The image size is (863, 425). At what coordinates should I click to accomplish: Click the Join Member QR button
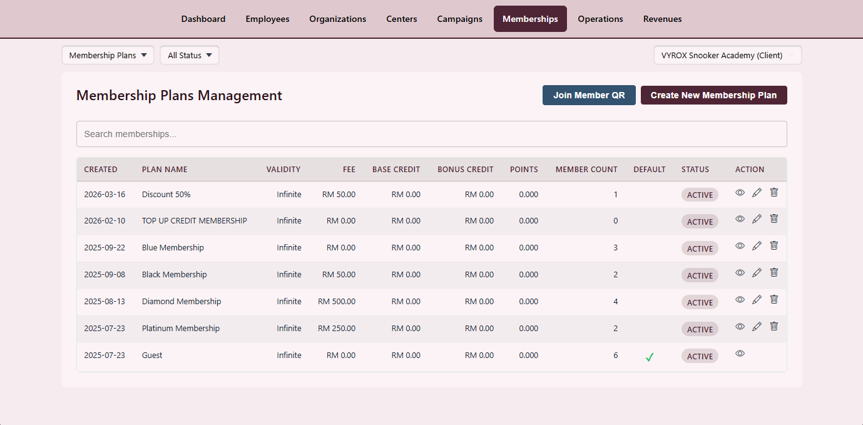click(x=589, y=95)
